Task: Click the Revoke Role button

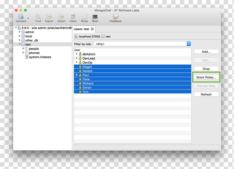Action: coord(206,86)
